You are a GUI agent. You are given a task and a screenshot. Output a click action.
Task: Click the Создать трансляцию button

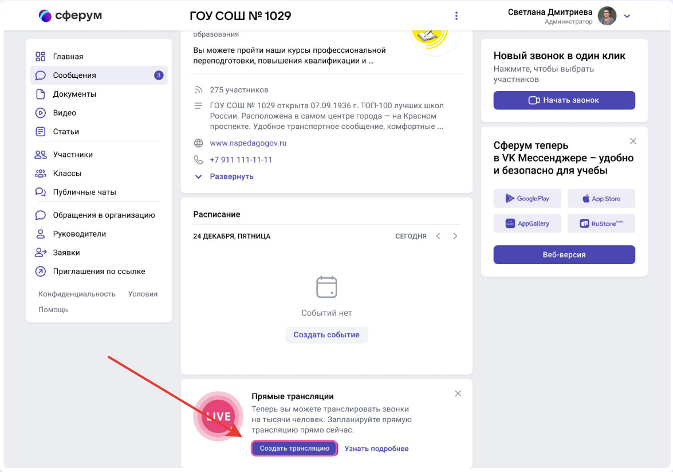294,449
